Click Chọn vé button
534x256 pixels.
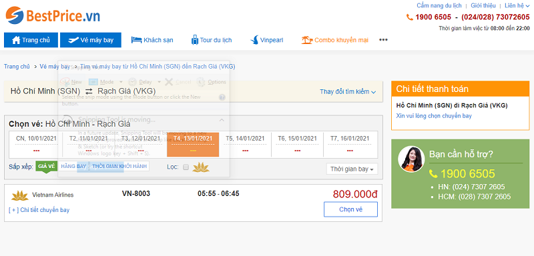[x=350, y=209]
